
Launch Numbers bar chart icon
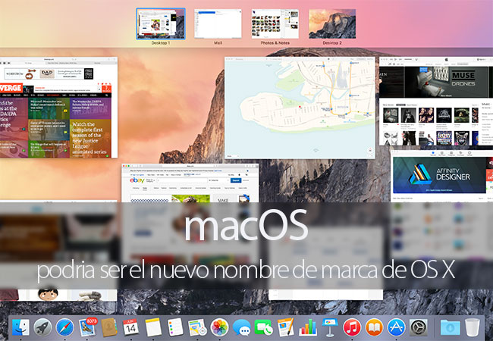click(308, 327)
